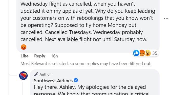Like the customer's comment

[x=25, y=56]
